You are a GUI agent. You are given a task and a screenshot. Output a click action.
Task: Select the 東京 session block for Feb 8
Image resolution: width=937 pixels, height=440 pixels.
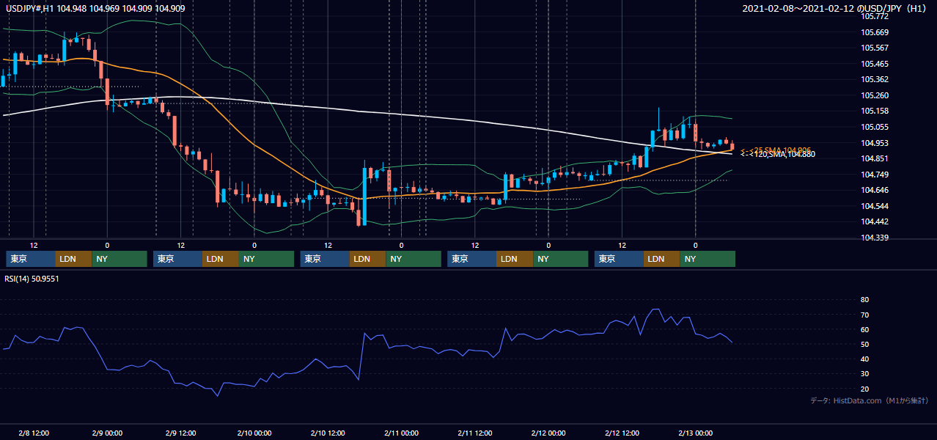click(31, 259)
